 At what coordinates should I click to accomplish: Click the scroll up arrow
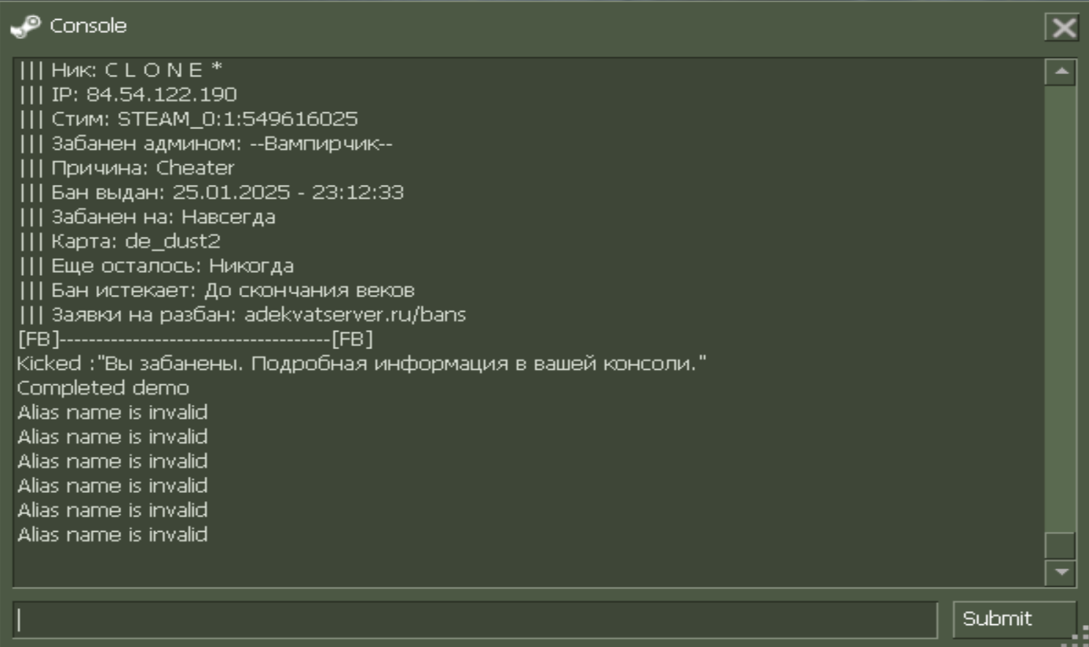1060,72
